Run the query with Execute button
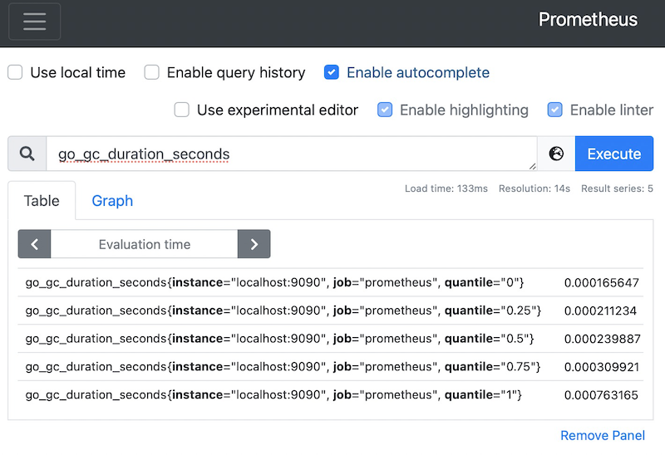 (x=614, y=154)
